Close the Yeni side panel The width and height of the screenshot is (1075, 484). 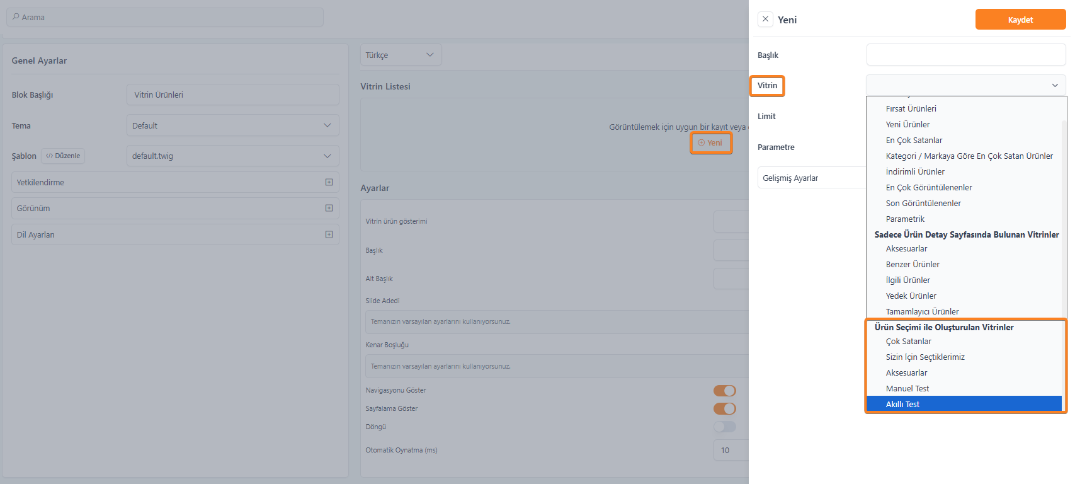[x=765, y=20]
